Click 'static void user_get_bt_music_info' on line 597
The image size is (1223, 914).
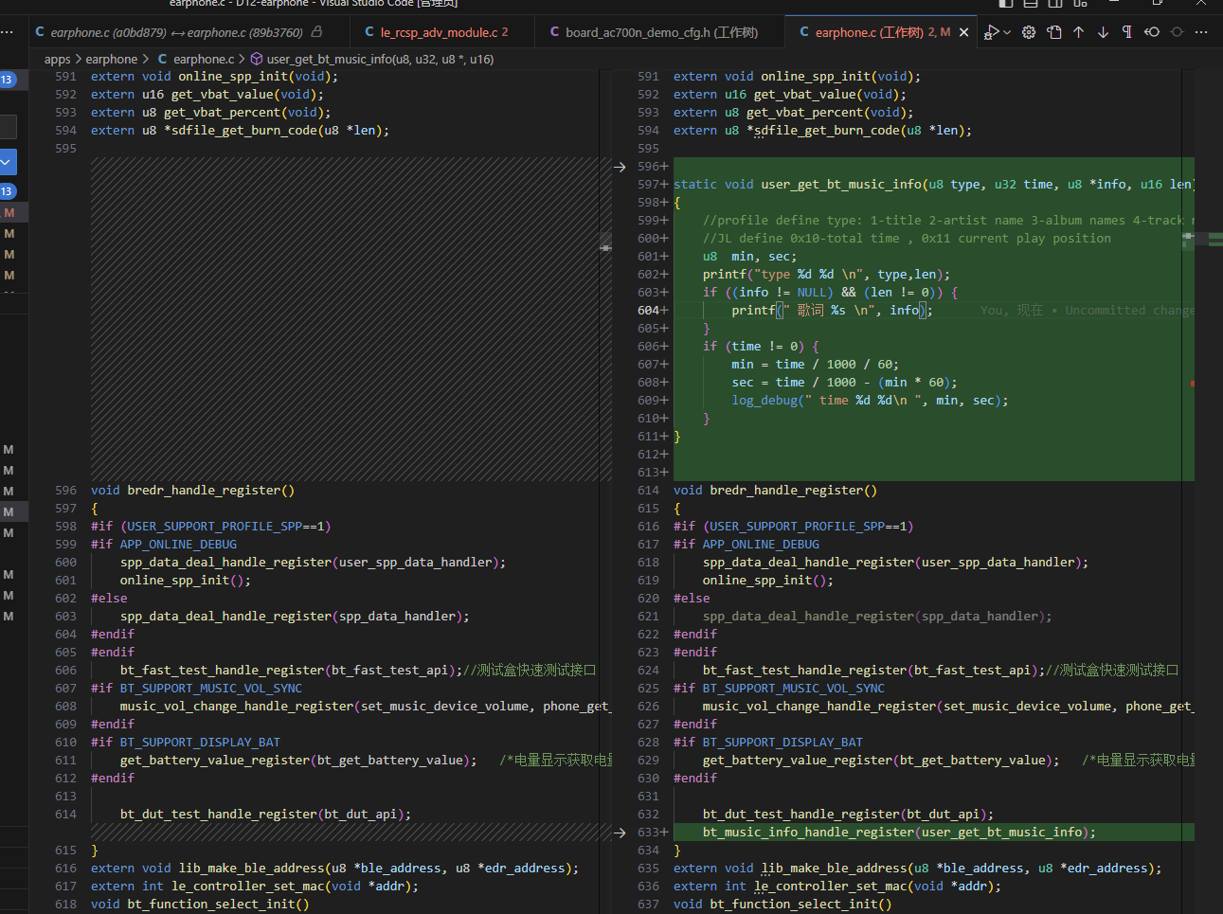click(x=799, y=185)
